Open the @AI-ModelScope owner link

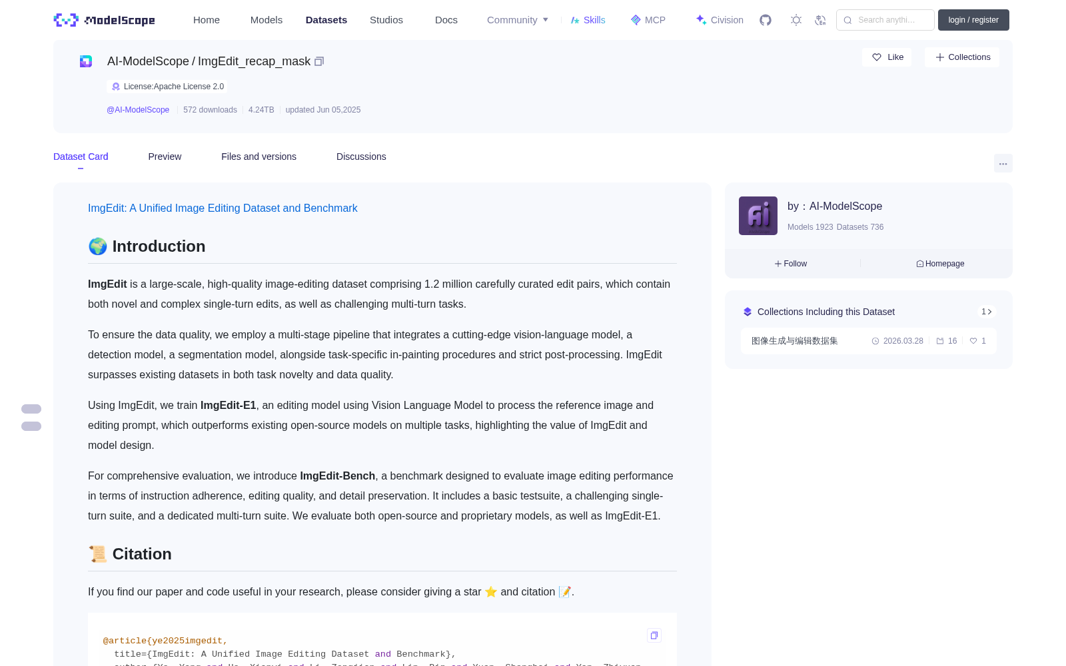coord(138,110)
